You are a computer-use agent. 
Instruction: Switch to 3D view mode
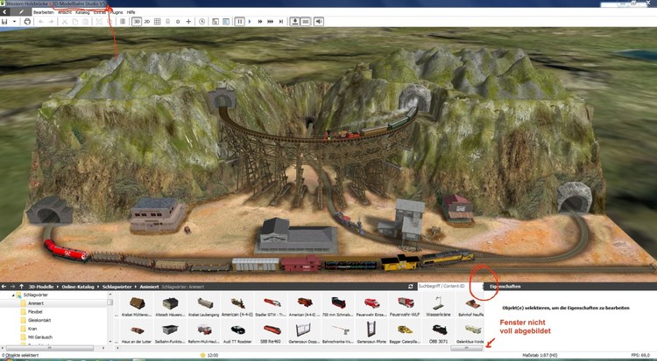pos(137,21)
